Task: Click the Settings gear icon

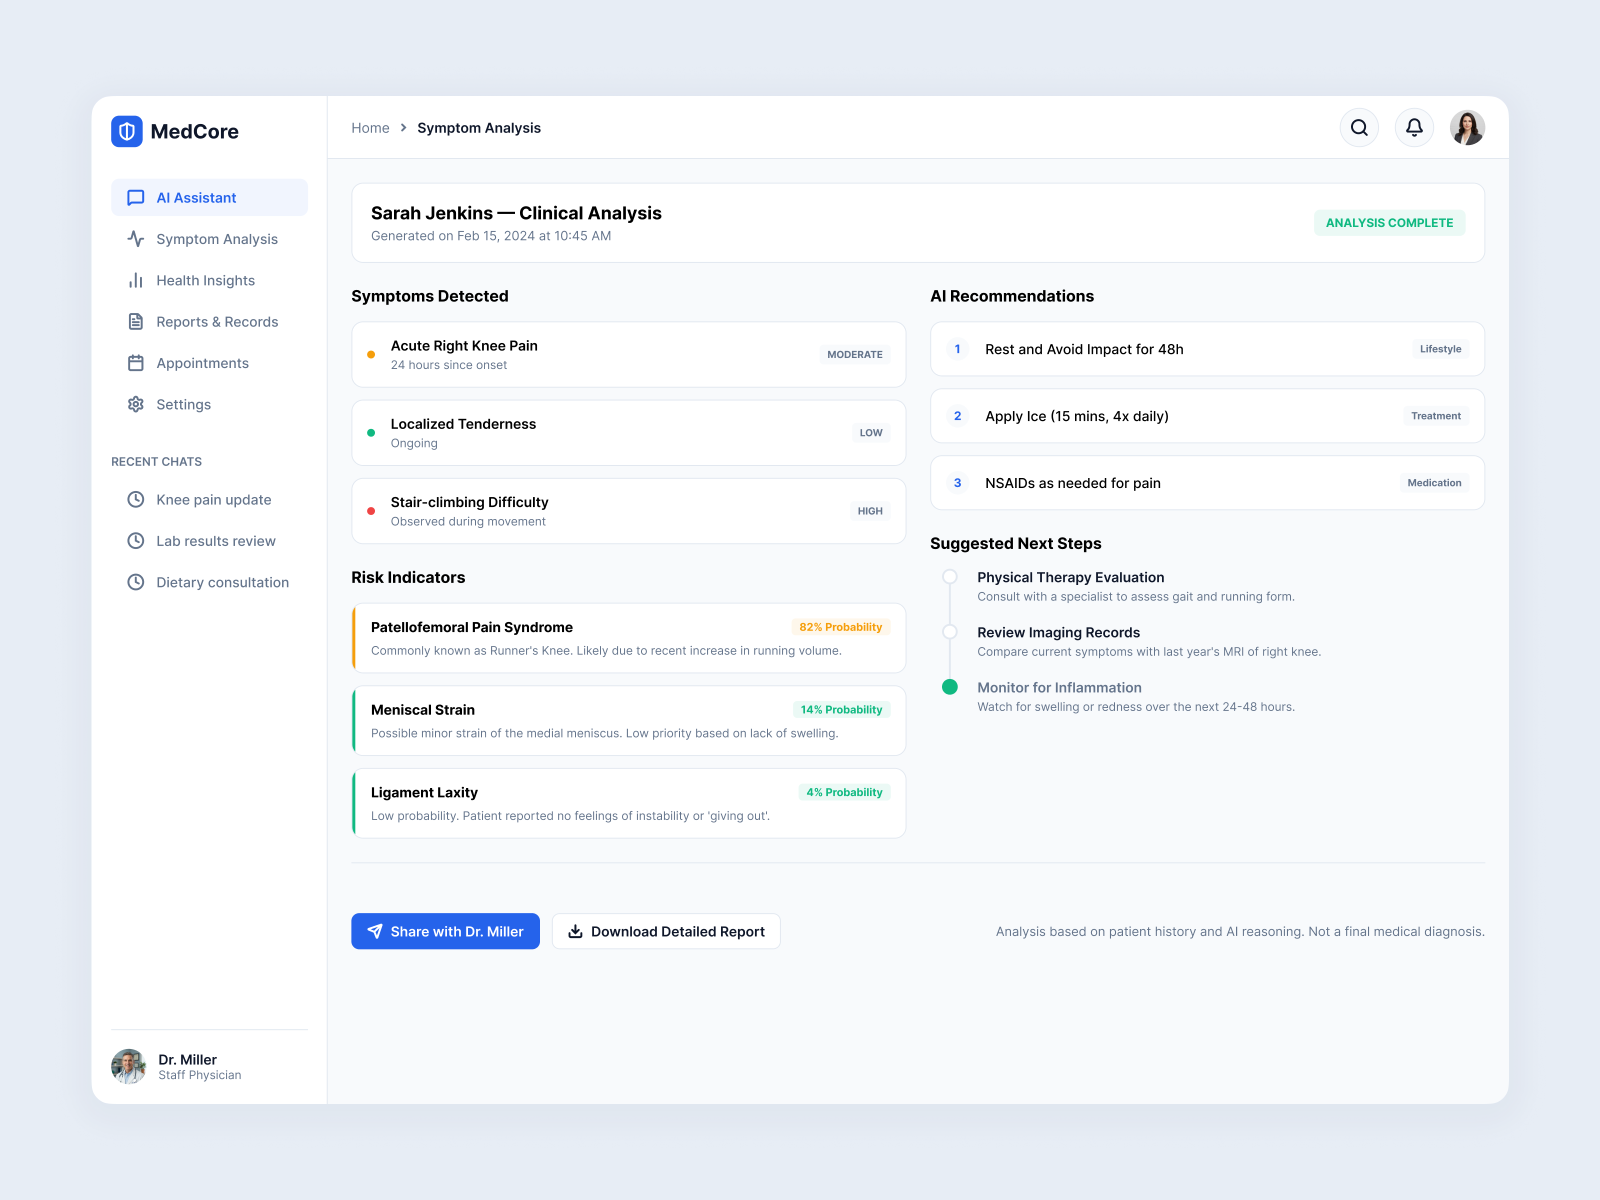Action: [x=136, y=403]
